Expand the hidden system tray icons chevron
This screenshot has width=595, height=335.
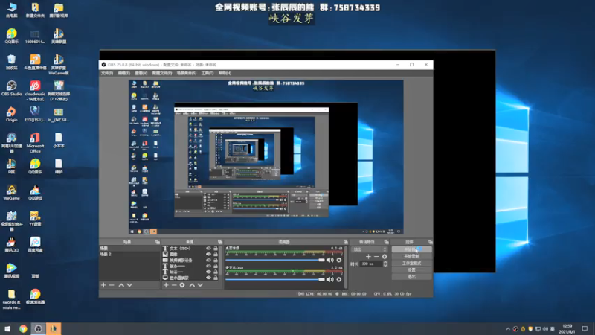pos(508,328)
